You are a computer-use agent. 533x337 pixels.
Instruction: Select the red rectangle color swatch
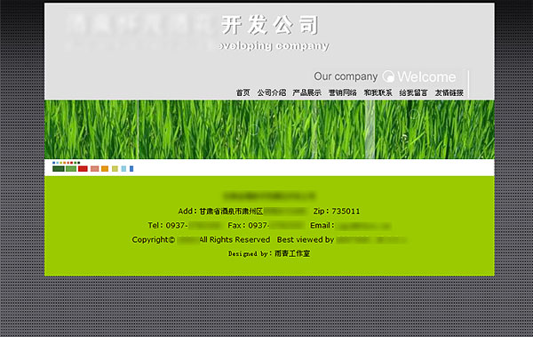click(x=83, y=169)
